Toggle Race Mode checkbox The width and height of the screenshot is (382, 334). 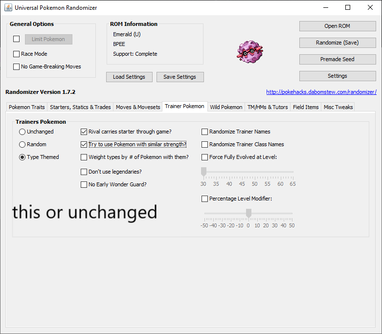[16, 54]
